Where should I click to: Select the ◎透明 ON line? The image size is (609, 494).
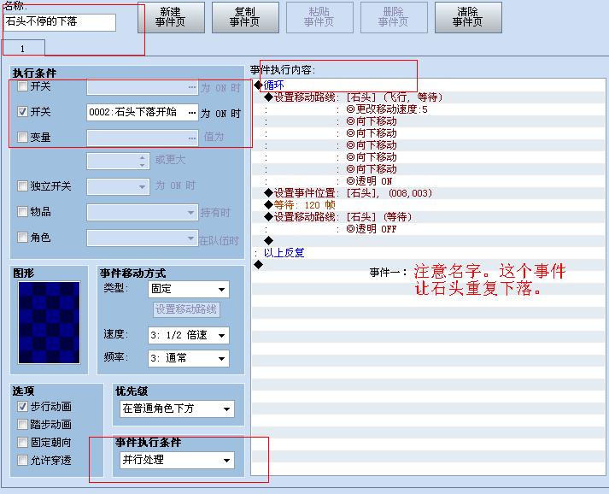click(428, 181)
